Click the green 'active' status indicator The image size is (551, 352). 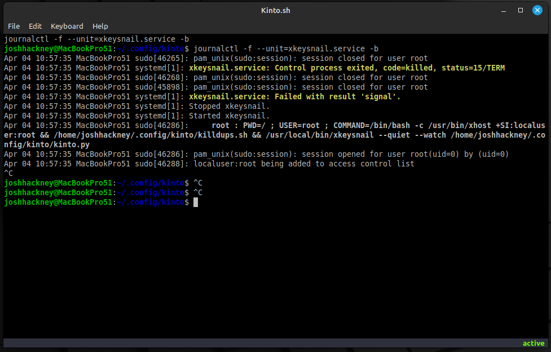pos(533,343)
